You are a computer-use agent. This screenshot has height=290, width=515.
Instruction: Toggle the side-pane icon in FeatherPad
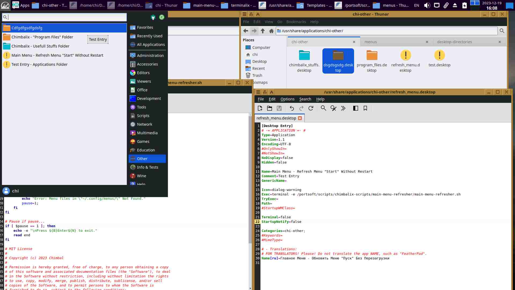(355, 108)
